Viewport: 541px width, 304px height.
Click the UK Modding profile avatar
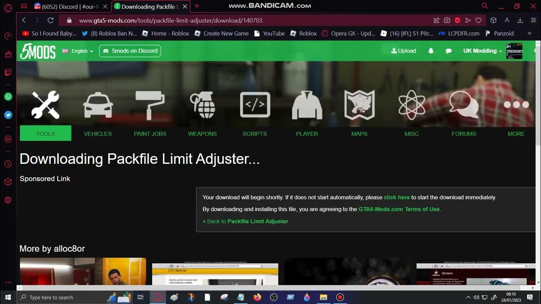(514, 51)
